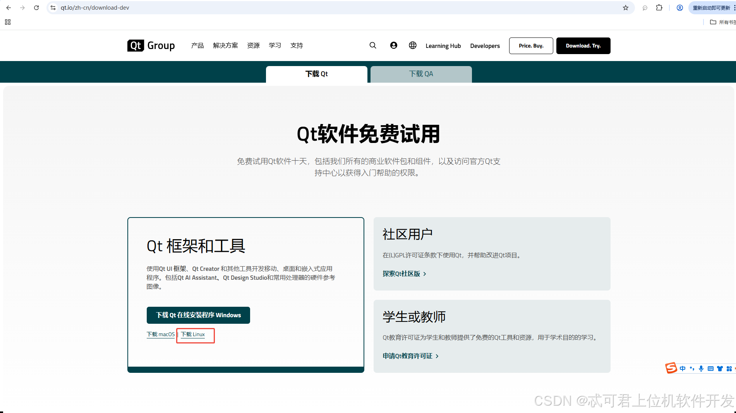
Task: Click the relaunch to update button
Action: click(x=712, y=8)
